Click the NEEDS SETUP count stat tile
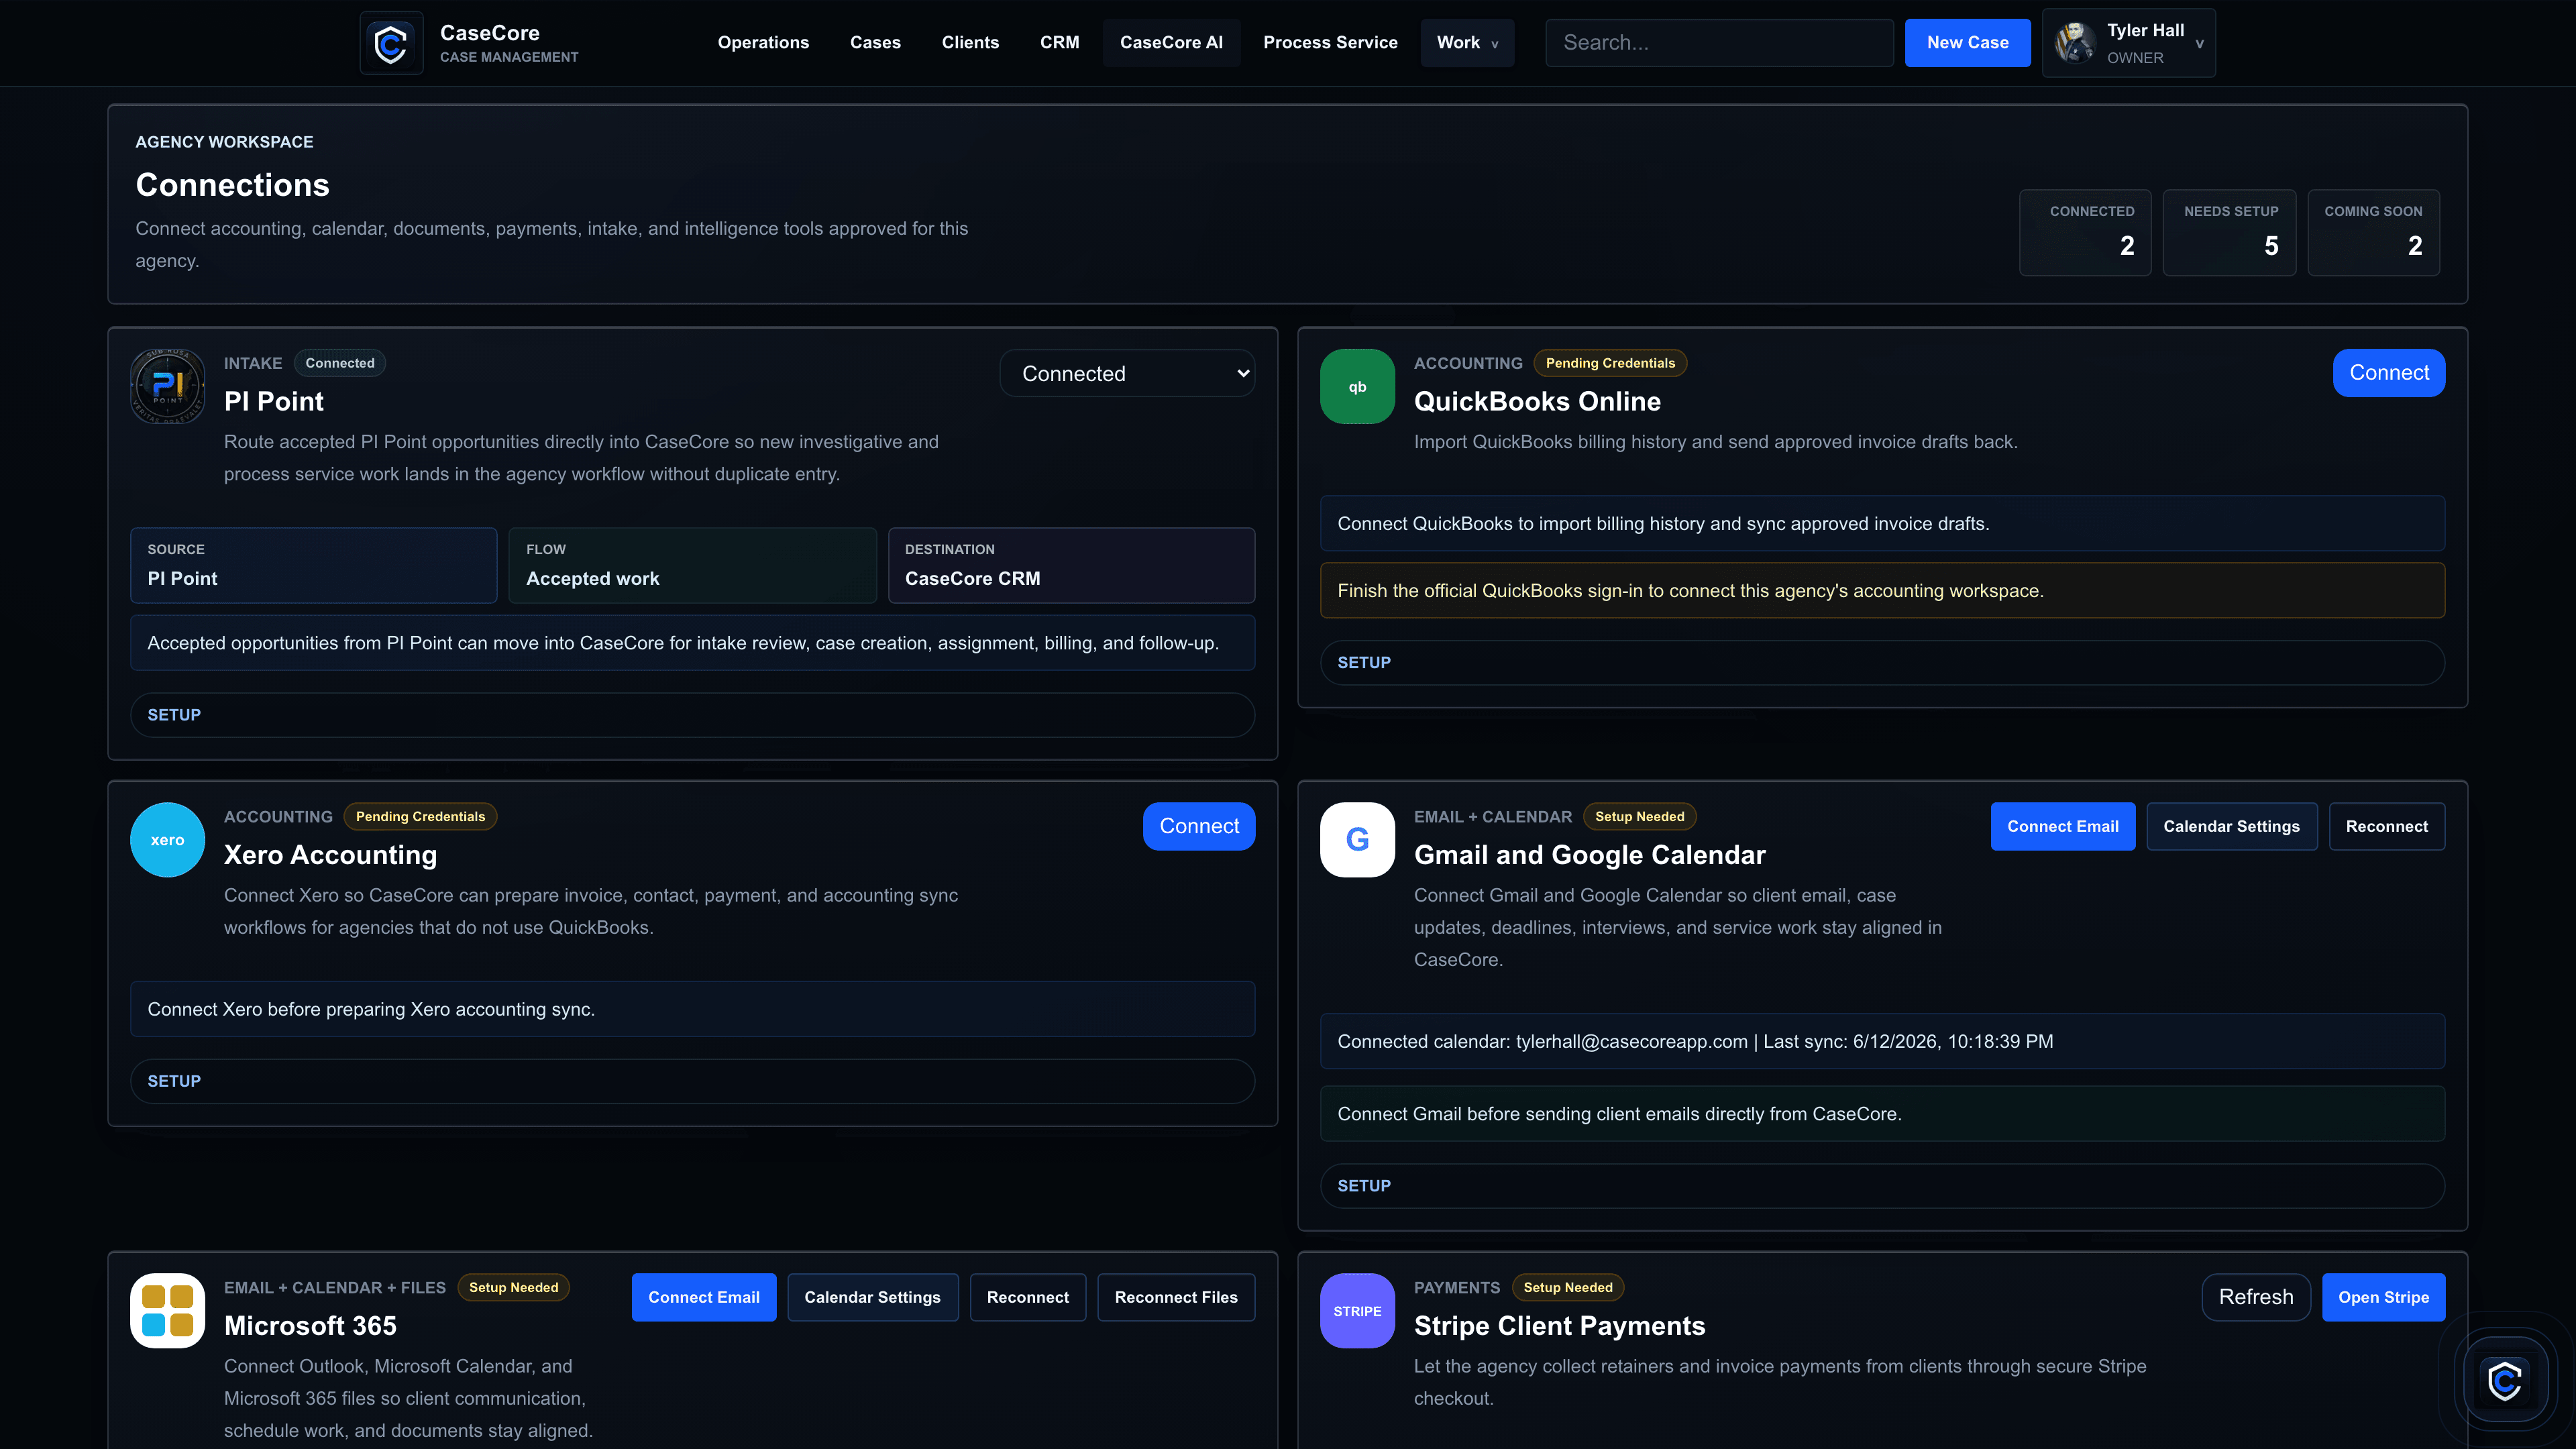The height and width of the screenshot is (1449, 2576). [x=2229, y=233]
